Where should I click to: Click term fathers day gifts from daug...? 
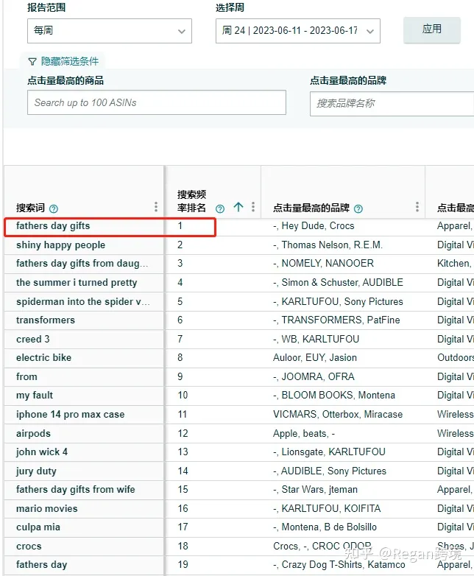point(82,264)
